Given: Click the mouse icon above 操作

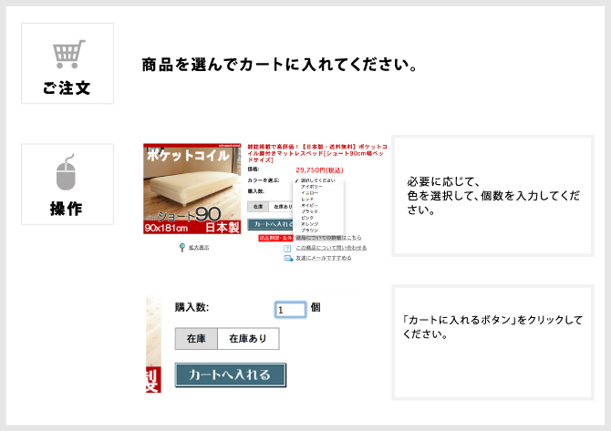Looking at the screenshot, I should click(66, 172).
